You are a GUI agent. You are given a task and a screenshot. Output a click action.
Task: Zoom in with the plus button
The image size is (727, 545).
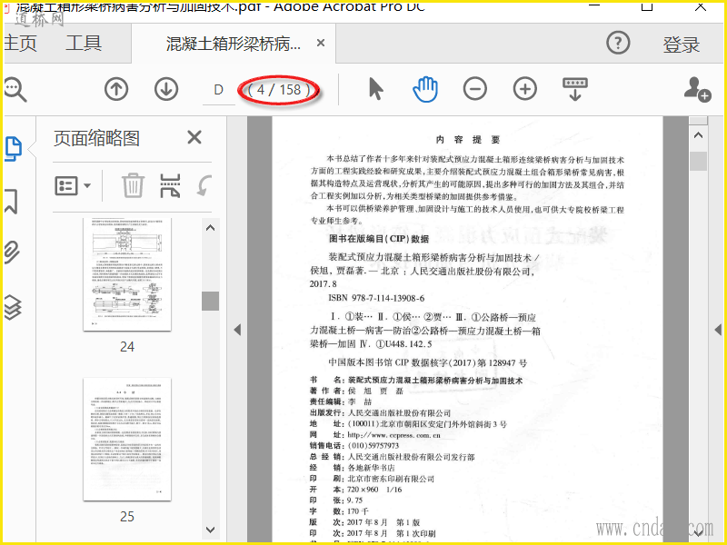pyautogui.click(x=525, y=89)
